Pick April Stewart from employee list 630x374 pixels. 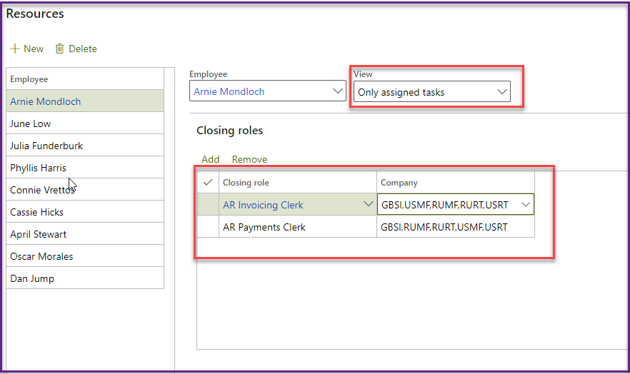point(39,234)
